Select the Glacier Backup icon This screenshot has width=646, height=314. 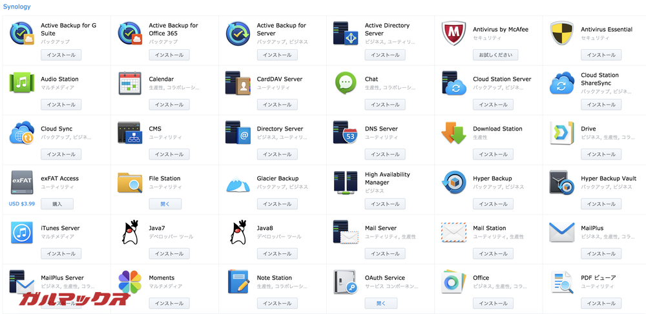(x=238, y=183)
